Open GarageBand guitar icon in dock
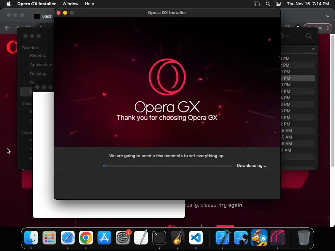335x251 pixels. pyautogui.click(x=178, y=238)
